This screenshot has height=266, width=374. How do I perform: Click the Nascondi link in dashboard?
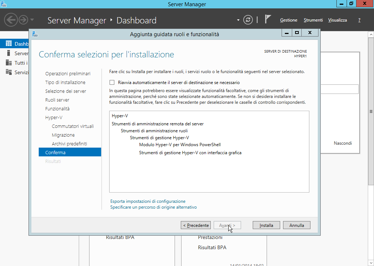343,143
